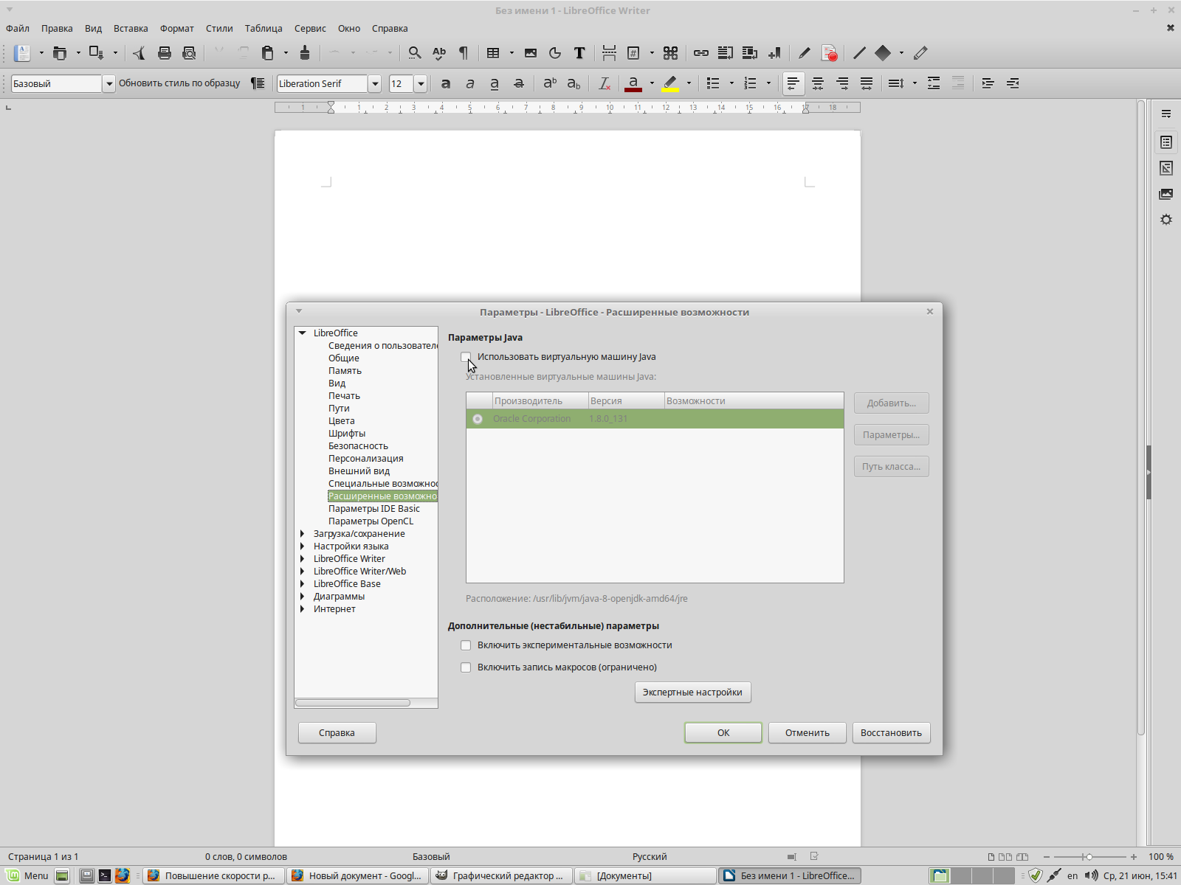The width and height of the screenshot is (1181, 885).
Task: Open the sidebar Gallery icon
Action: pyautogui.click(x=1166, y=194)
